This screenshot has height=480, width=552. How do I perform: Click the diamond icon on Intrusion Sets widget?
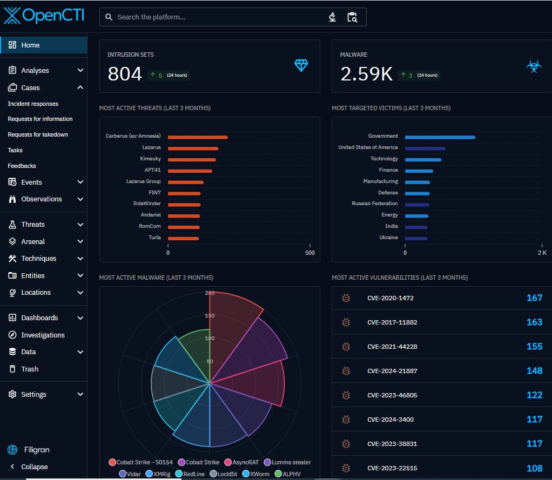pos(301,65)
